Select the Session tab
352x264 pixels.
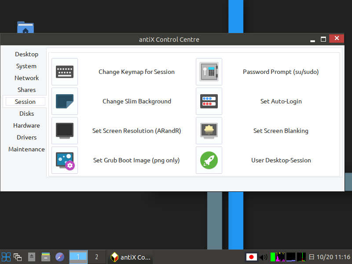point(25,102)
